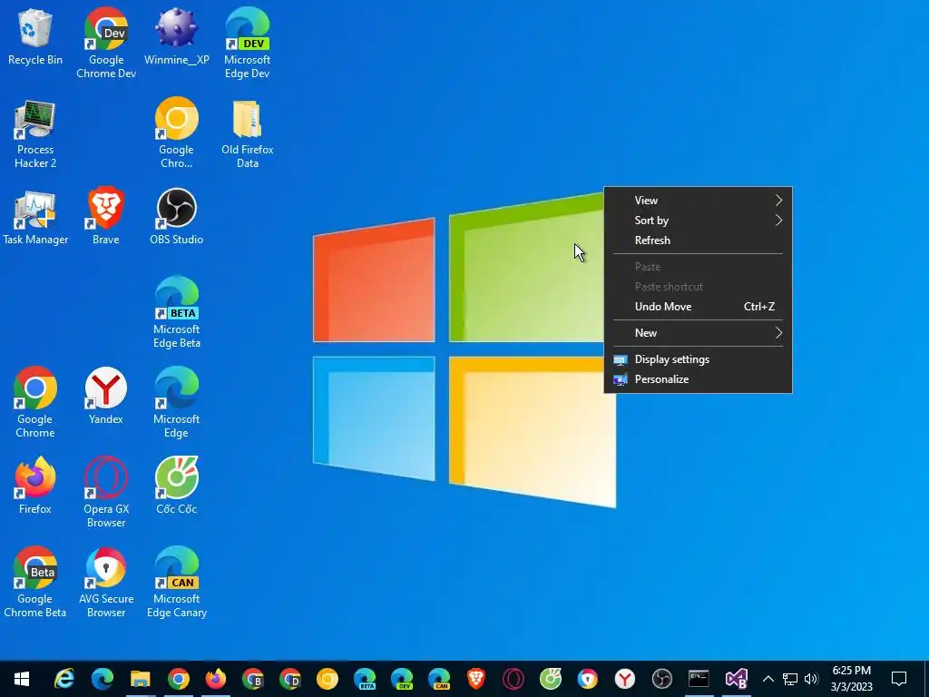The height and width of the screenshot is (697, 929).
Task: Select the Microsoft Edge Dev desktop shortcut
Action: pyautogui.click(x=247, y=43)
